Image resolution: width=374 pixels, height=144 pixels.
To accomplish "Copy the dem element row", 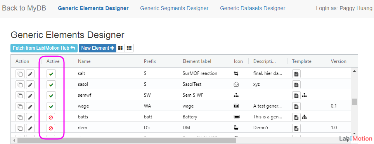I will pos(20,128).
